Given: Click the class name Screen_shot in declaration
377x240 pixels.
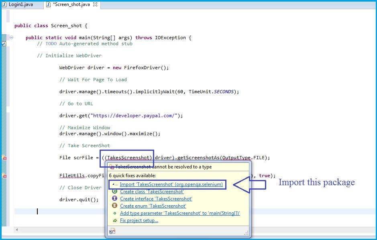Looking at the screenshot, I should tap(66, 26).
